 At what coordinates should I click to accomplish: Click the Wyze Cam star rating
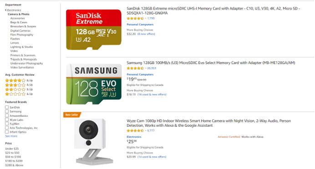(x=135, y=130)
